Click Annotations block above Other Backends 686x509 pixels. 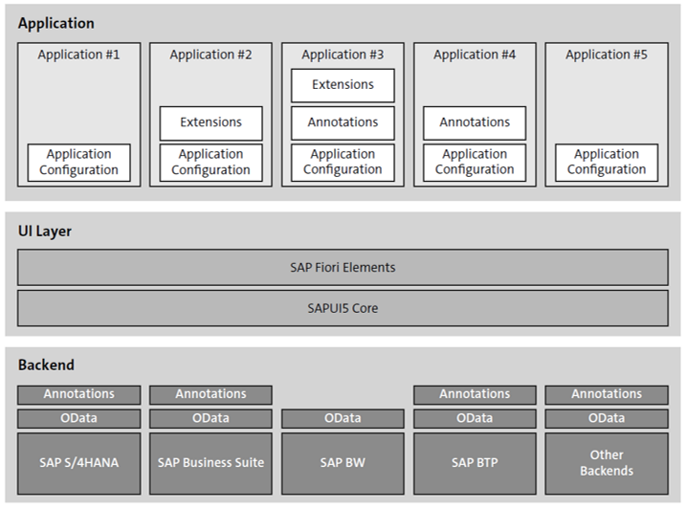(x=607, y=395)
